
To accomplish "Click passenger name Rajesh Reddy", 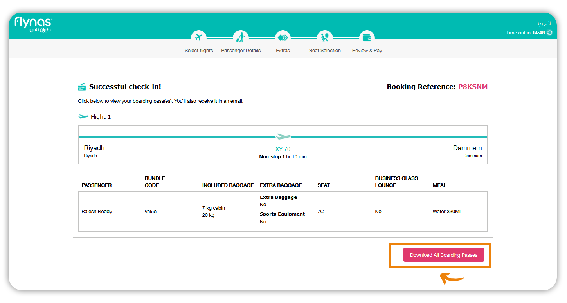I will pos(96,211).
